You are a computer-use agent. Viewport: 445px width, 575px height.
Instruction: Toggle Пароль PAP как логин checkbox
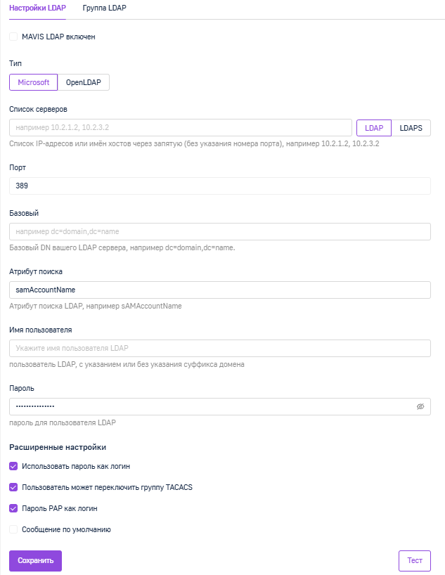(13, 508)
